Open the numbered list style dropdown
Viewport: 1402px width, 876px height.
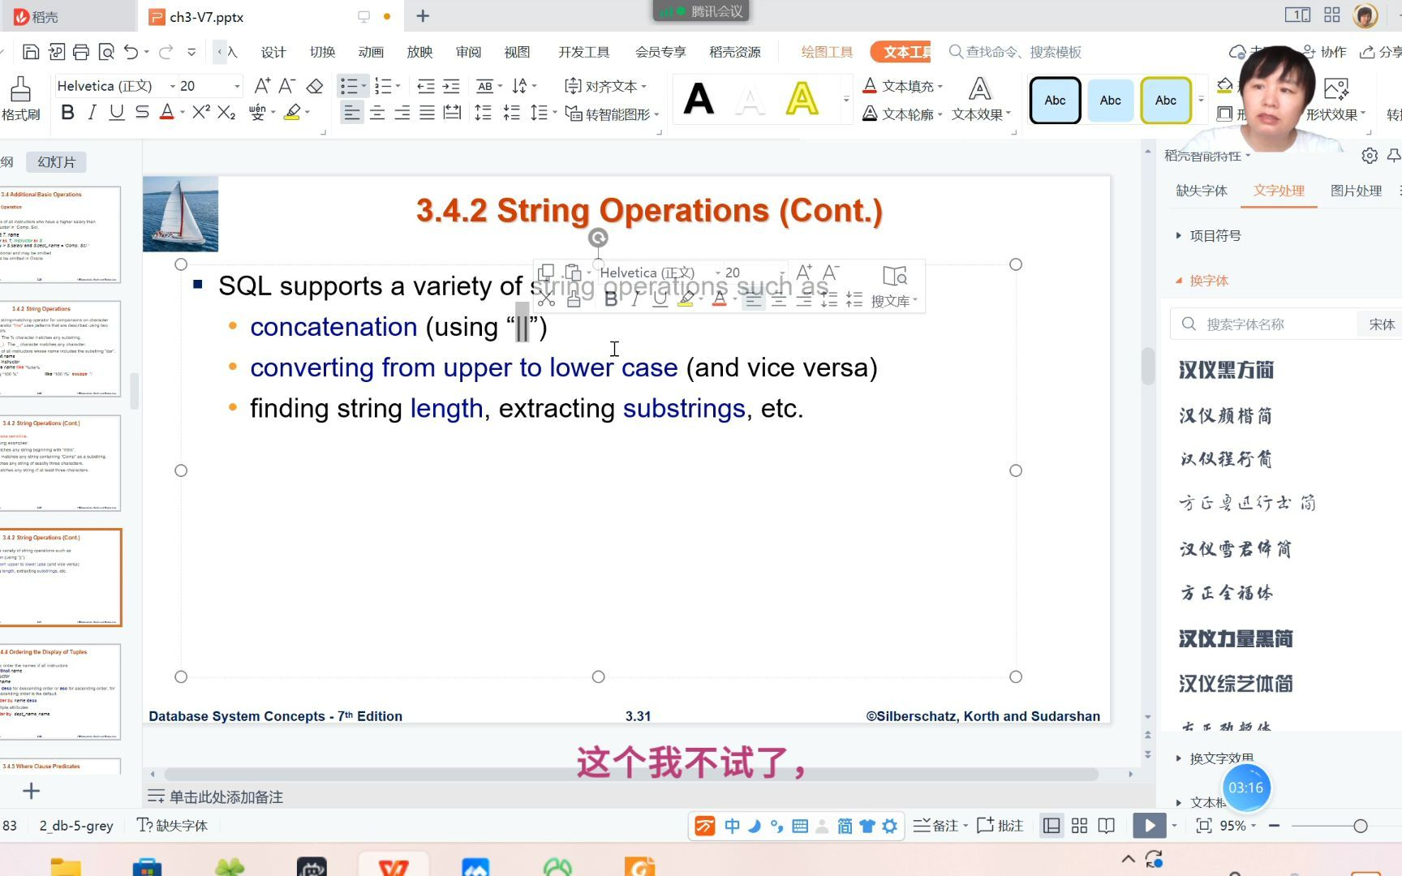398,86
